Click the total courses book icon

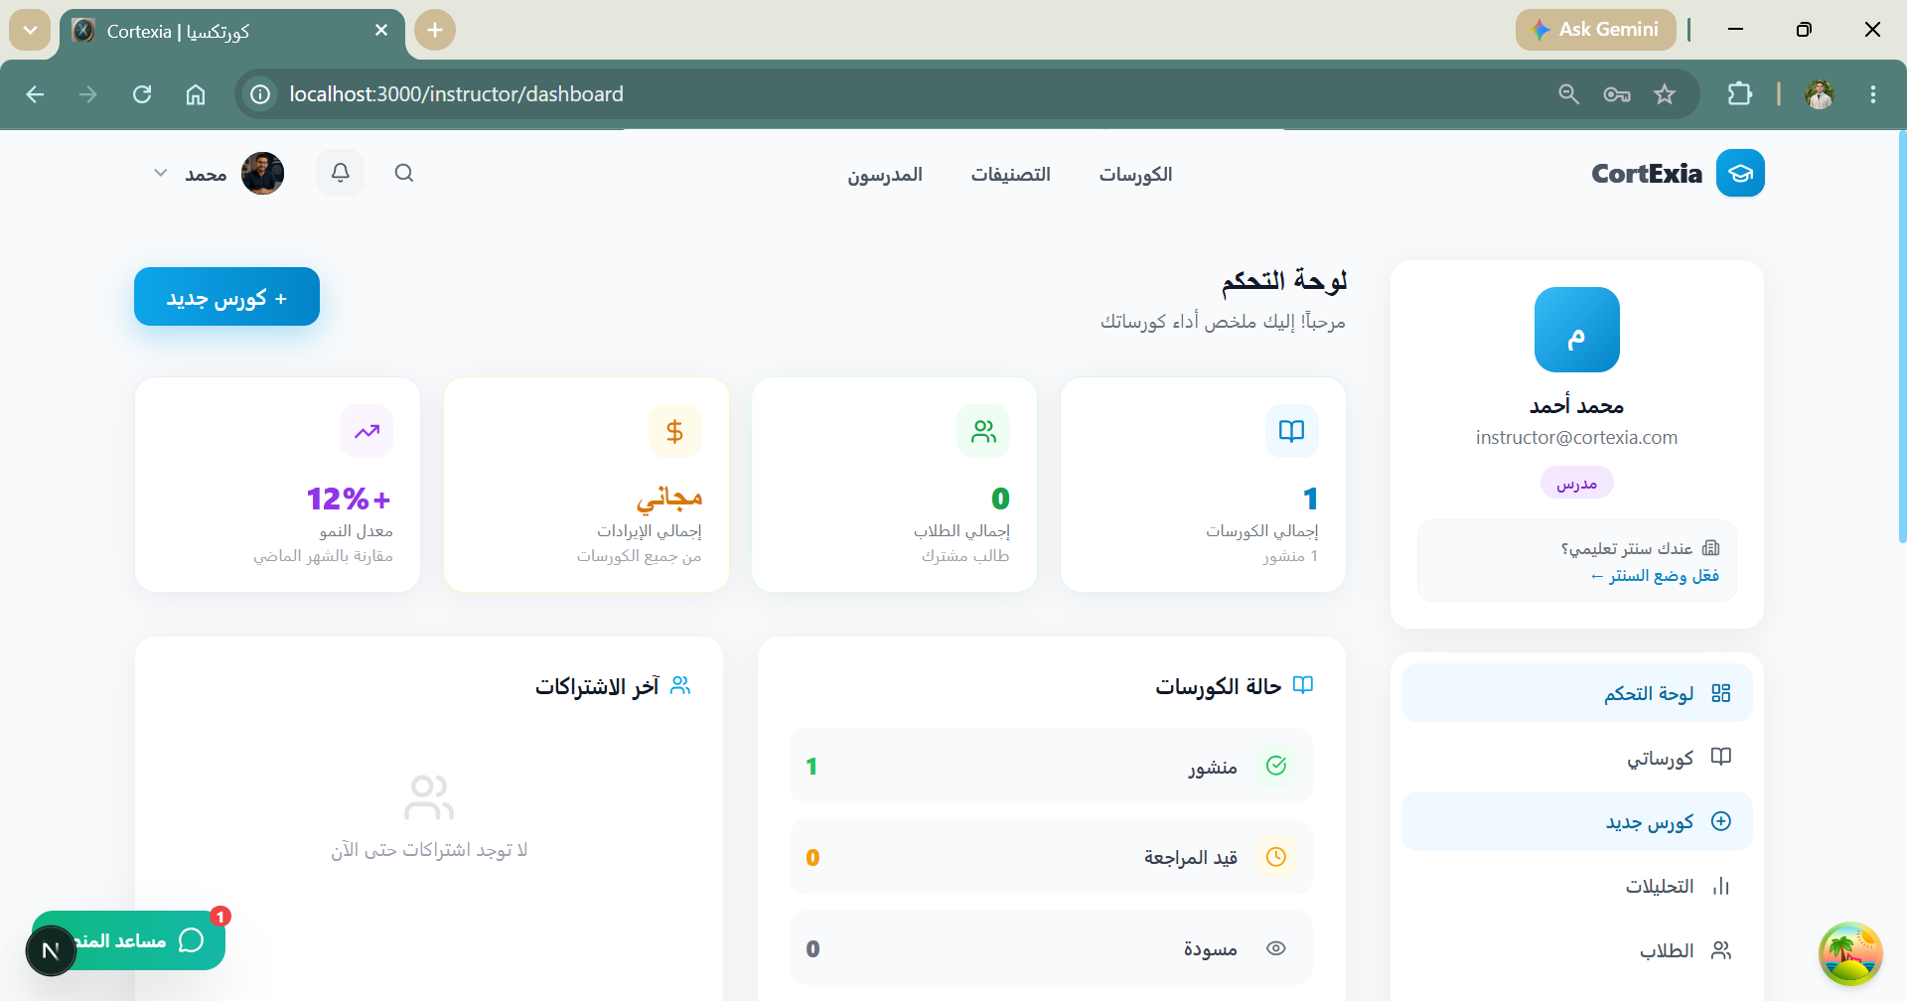(x=1292, y=431)
